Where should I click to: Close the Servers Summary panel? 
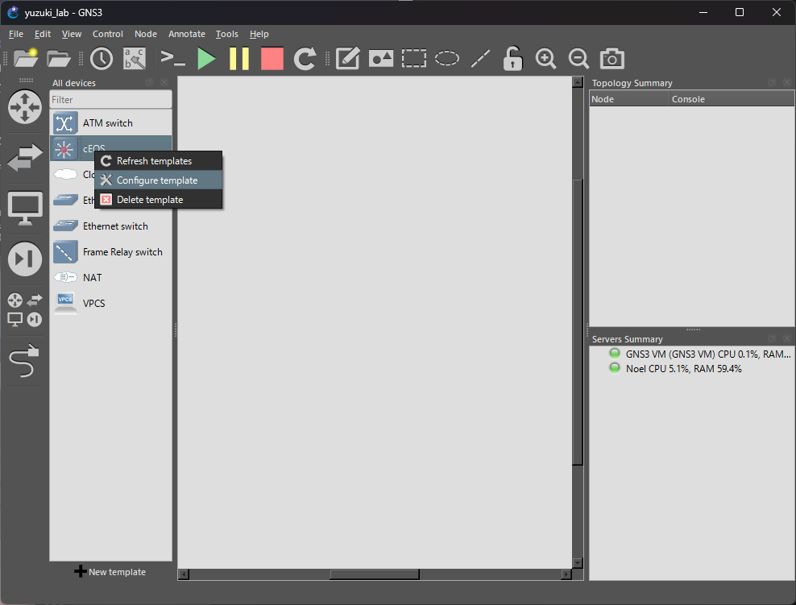787,338
